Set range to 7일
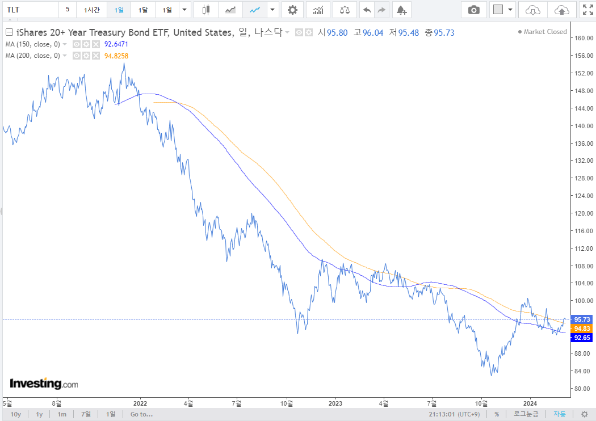This screenshot has height=421, width=596. pos(86,414)
